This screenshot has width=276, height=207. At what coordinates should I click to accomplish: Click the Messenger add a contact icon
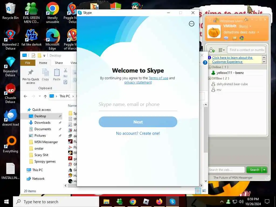pos(212,50)
